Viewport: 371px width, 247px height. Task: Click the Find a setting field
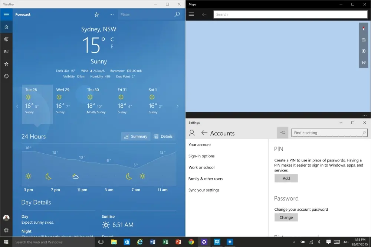[329, 133]
